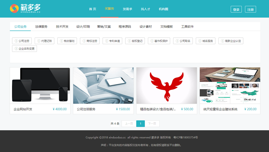269x152 pixels.
Task: Open the 统天轻量级企业建站系统 thumbnail
Action: pos(230,86)
